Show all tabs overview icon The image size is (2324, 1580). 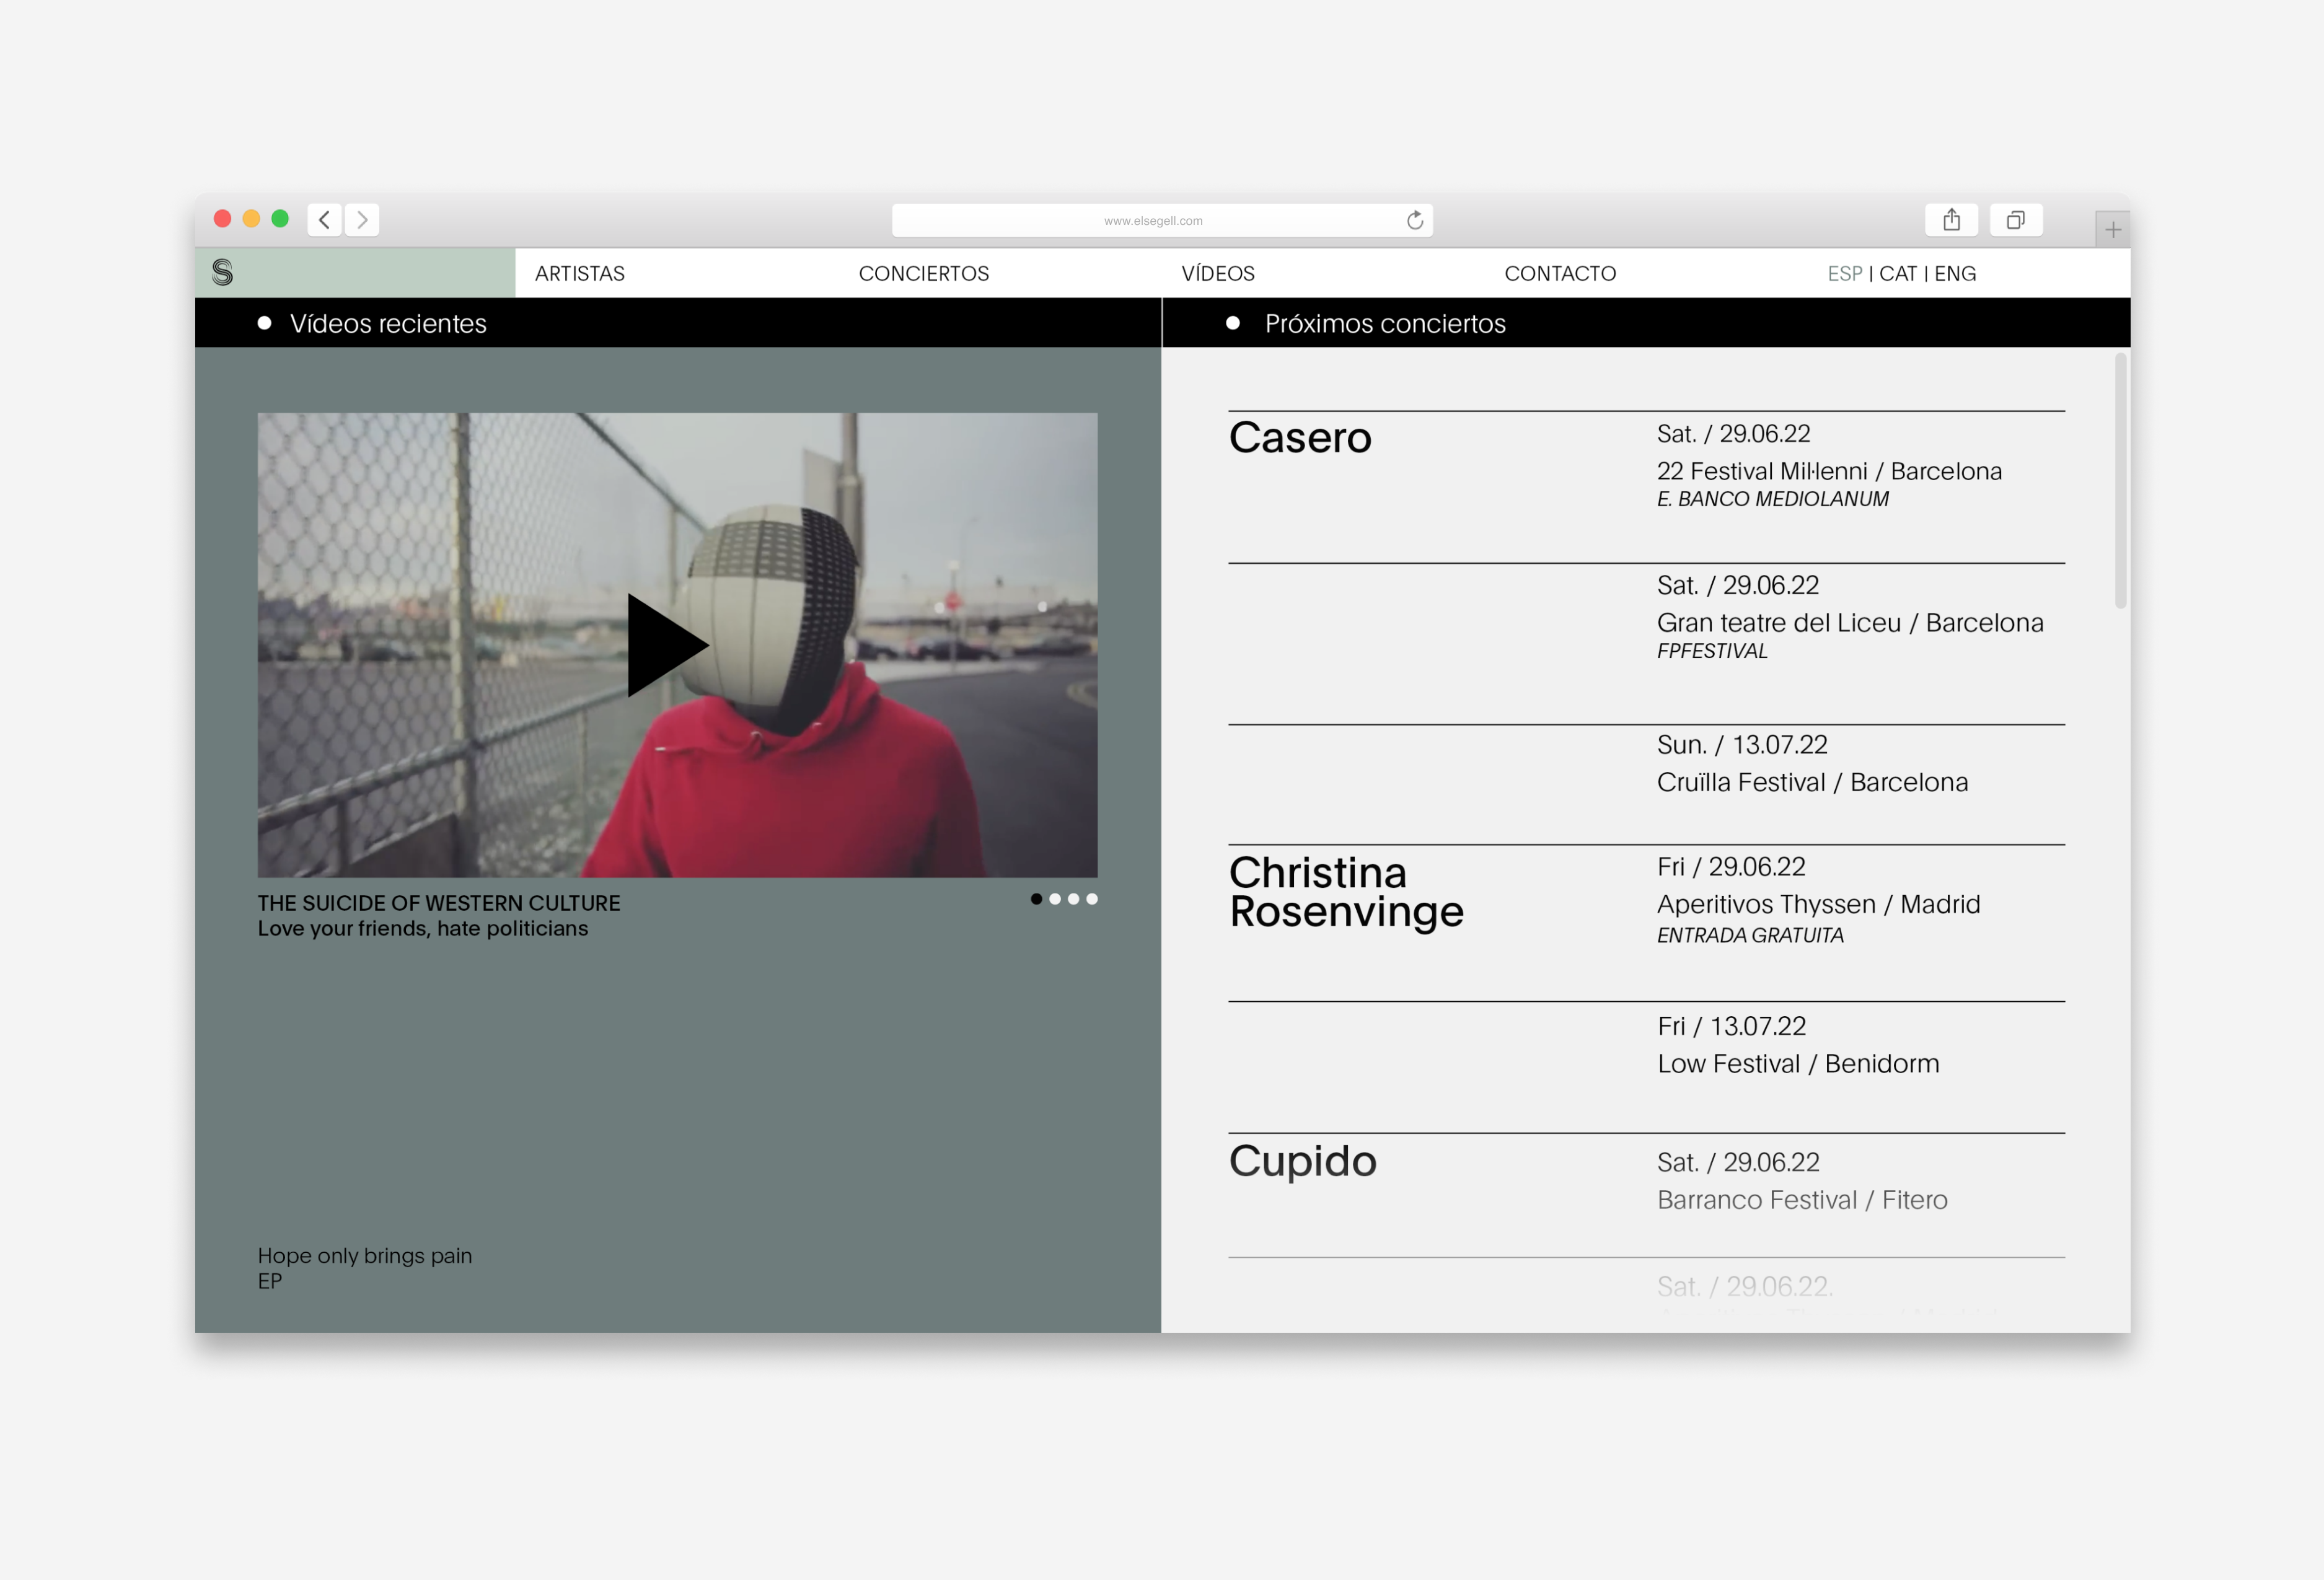(2015, 219)
